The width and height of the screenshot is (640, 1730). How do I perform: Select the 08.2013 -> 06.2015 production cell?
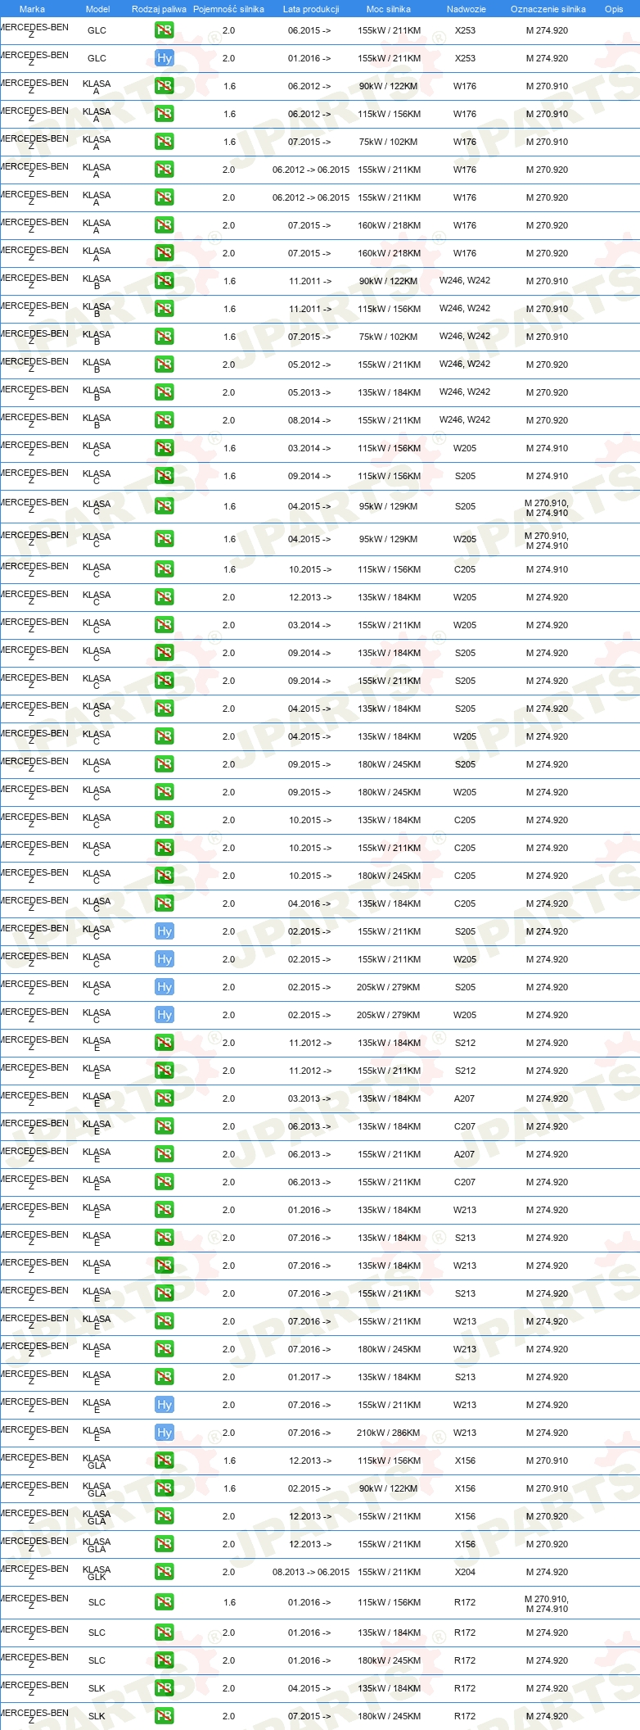(x=311, y=1572)
